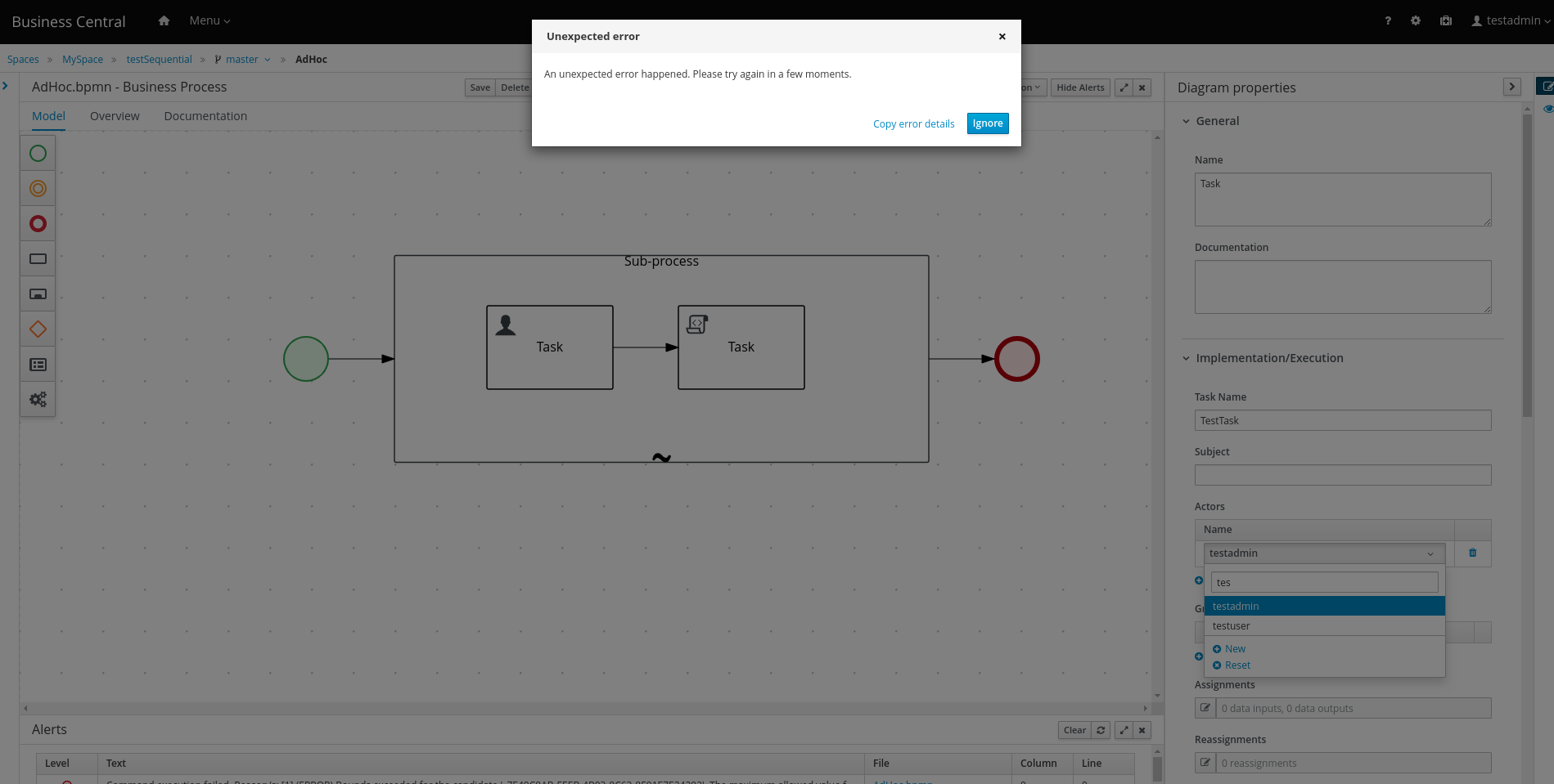Click the admin briefcase icon in the top bar
The image size is (1554, 784).
click(1446, 20)
